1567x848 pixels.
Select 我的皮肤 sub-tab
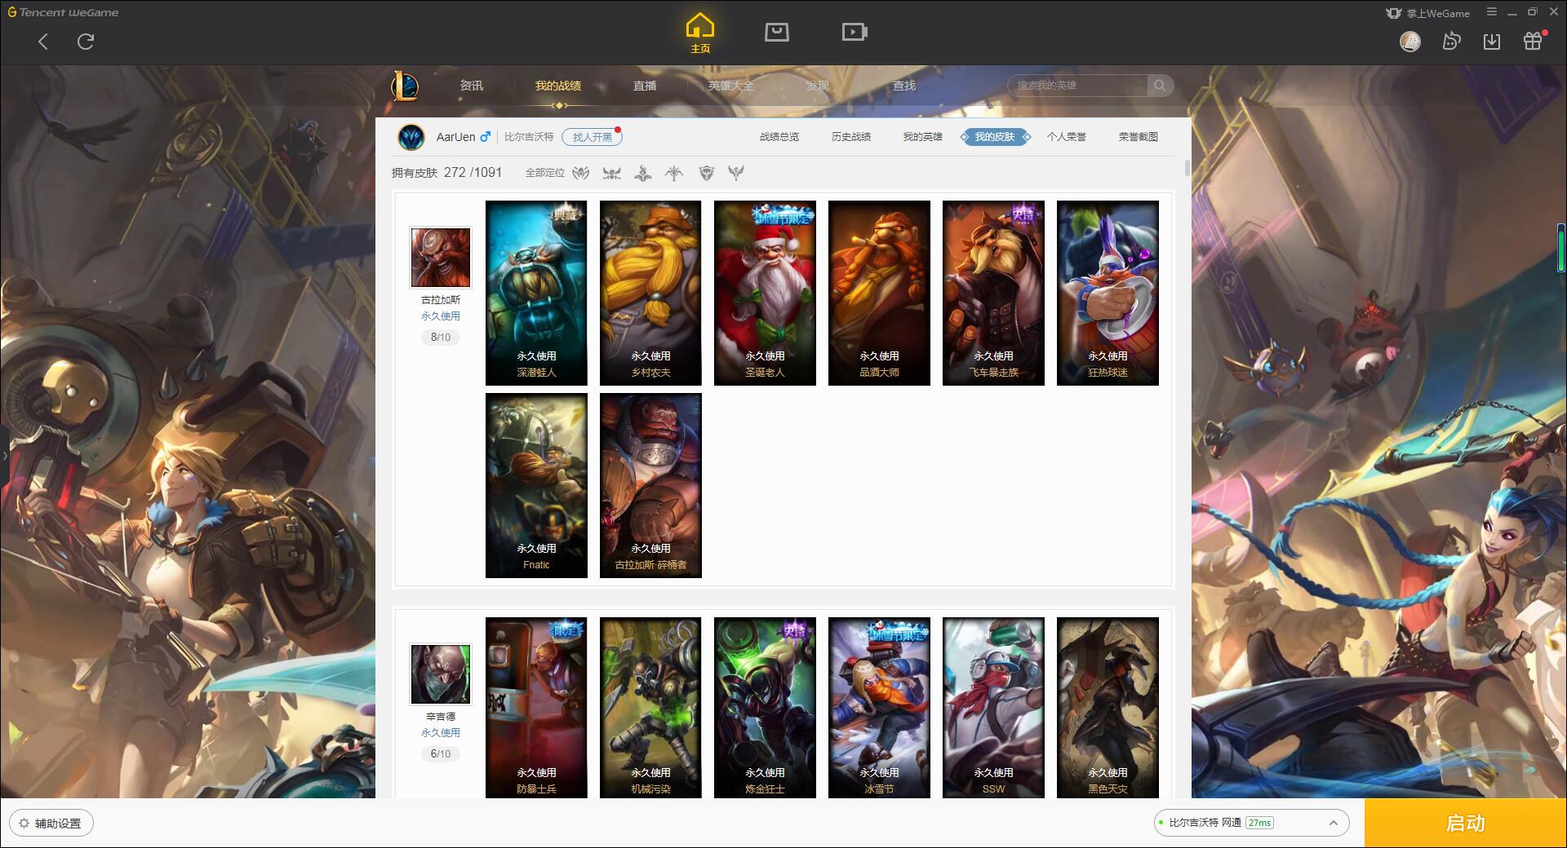(995, 137)
